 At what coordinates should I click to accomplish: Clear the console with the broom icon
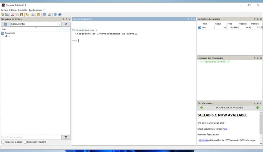(x=27, y=15)
